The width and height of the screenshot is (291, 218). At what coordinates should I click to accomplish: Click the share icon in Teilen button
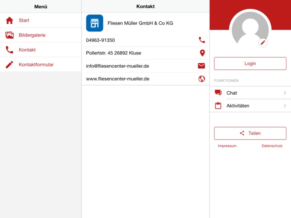pyautogui.click(x=242, y=133)
